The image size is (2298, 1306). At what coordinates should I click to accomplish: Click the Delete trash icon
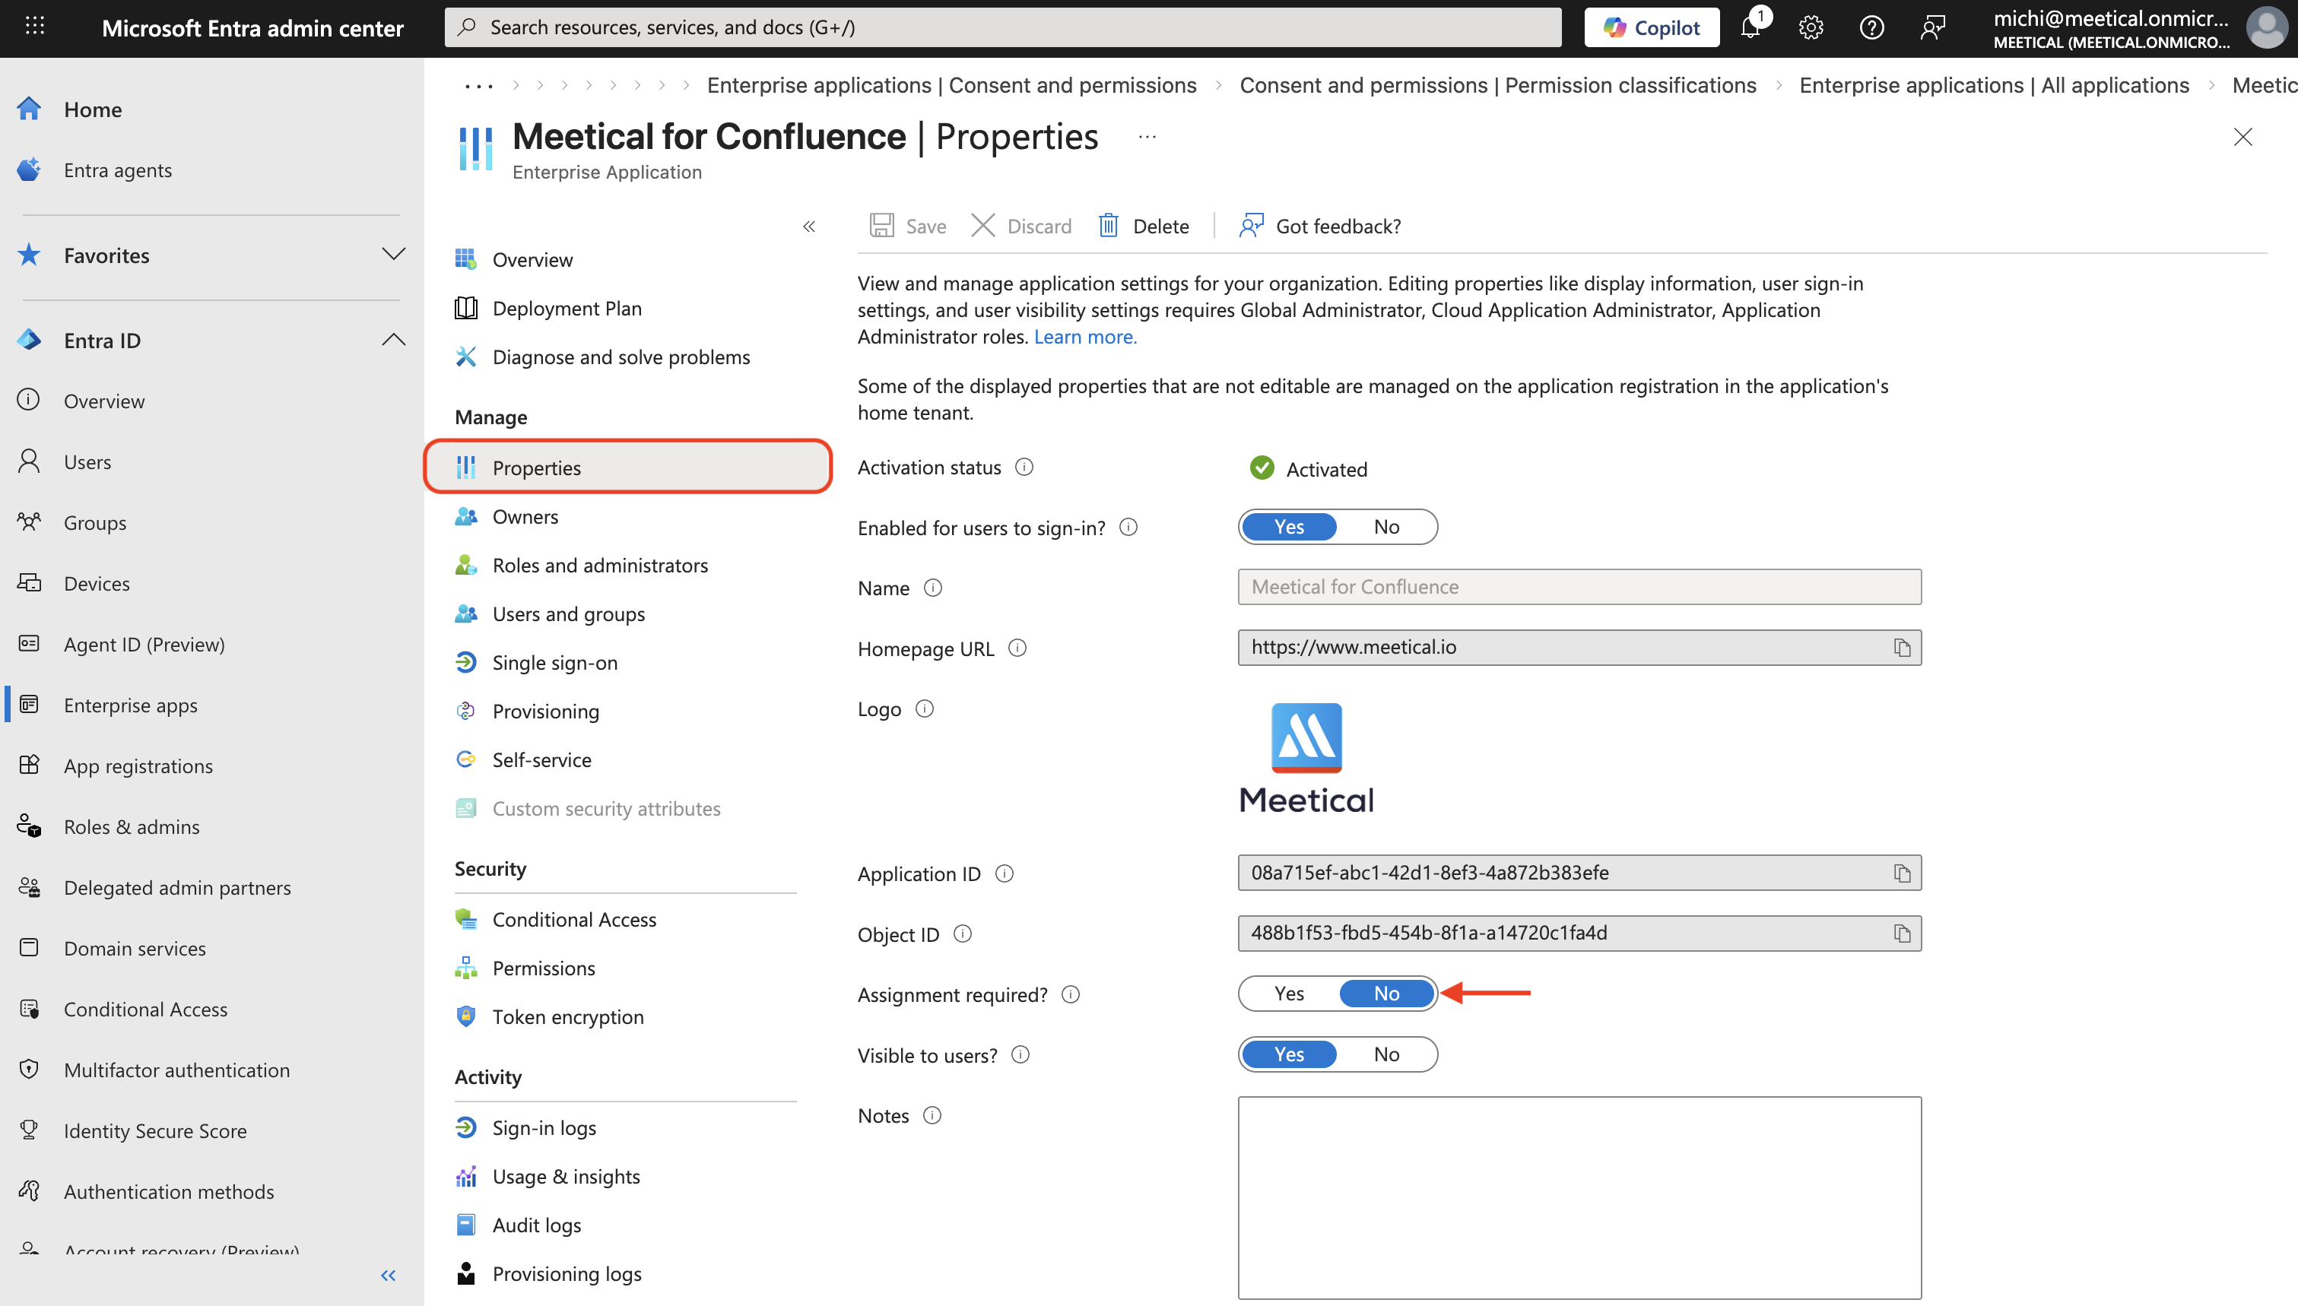(1109, 225)
